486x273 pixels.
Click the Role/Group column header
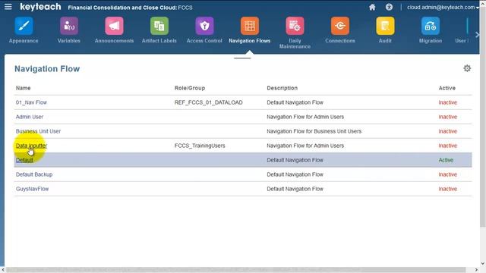190,88
